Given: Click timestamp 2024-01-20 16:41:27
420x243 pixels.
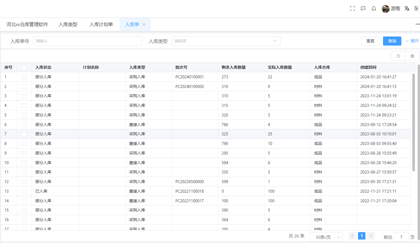Looking at the screenshot, I should 378,77.
